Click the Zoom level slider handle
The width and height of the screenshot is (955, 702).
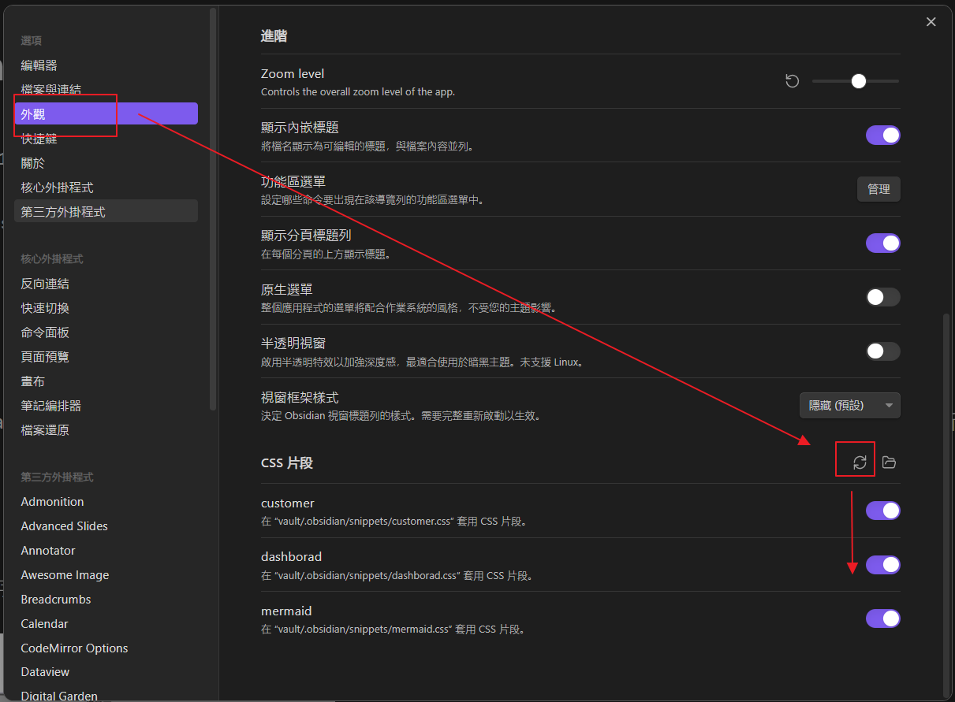(859, 81)
